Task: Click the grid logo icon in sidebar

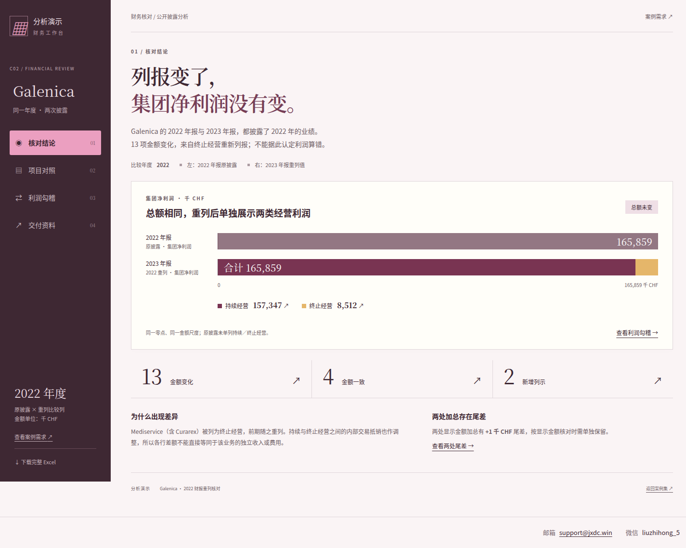Action: (19, 26)
